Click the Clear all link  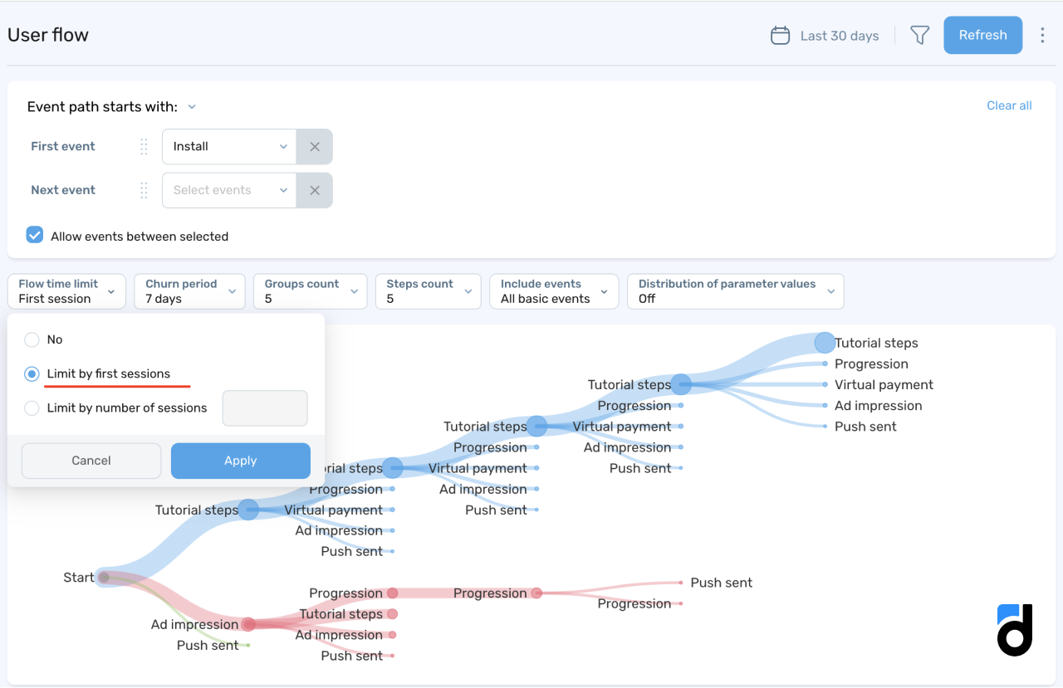[x=1008, y=105]
